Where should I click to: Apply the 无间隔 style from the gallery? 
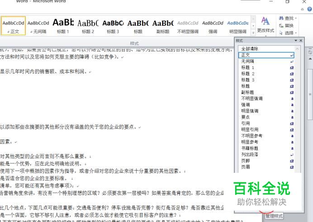(38, 26)
